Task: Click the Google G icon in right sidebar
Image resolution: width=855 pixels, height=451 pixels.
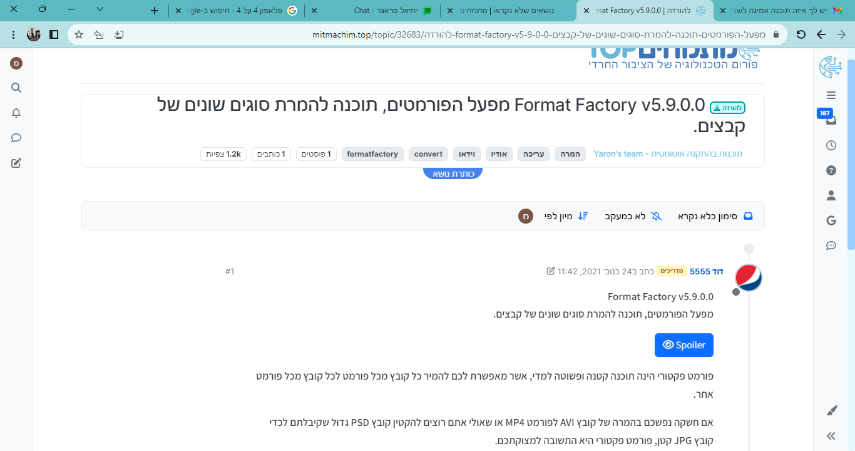Action: pos(831,220)
